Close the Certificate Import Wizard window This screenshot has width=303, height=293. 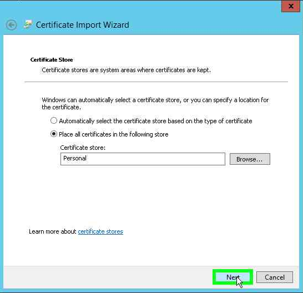click(291, 6)
